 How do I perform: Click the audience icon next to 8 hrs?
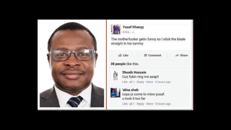click(133, 32)
